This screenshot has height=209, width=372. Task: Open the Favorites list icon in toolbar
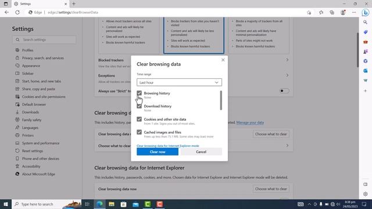321,13
